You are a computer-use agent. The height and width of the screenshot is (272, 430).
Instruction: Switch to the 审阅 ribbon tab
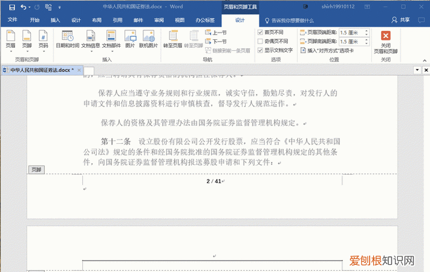click(x=159, y=20)
